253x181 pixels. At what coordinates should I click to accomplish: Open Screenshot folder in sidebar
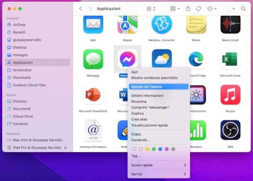pyautogui.click(x=37, y=70)
